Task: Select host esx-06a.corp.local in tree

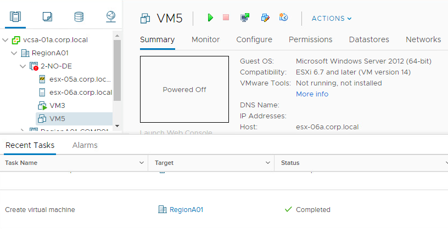Action: [81, 93]
